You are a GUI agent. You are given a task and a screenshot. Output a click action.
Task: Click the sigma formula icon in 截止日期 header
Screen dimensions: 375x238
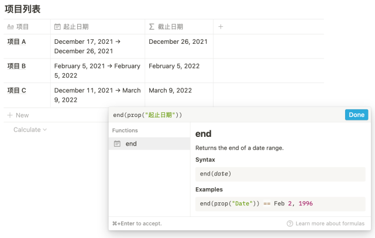coord(152,27)
